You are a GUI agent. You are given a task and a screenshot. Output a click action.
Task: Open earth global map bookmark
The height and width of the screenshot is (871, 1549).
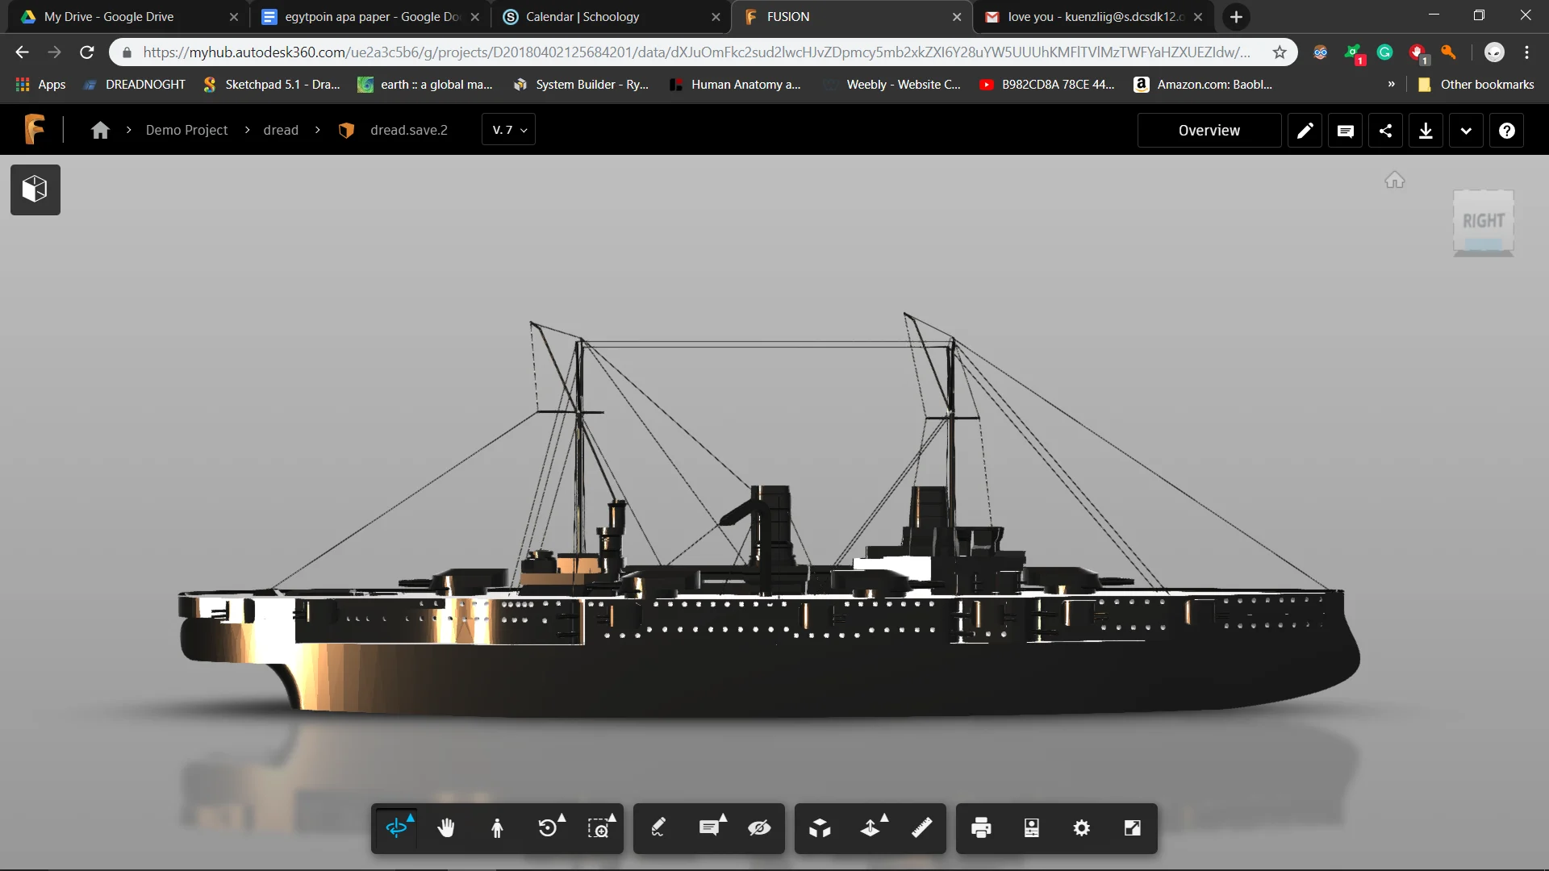click(425, 85)
